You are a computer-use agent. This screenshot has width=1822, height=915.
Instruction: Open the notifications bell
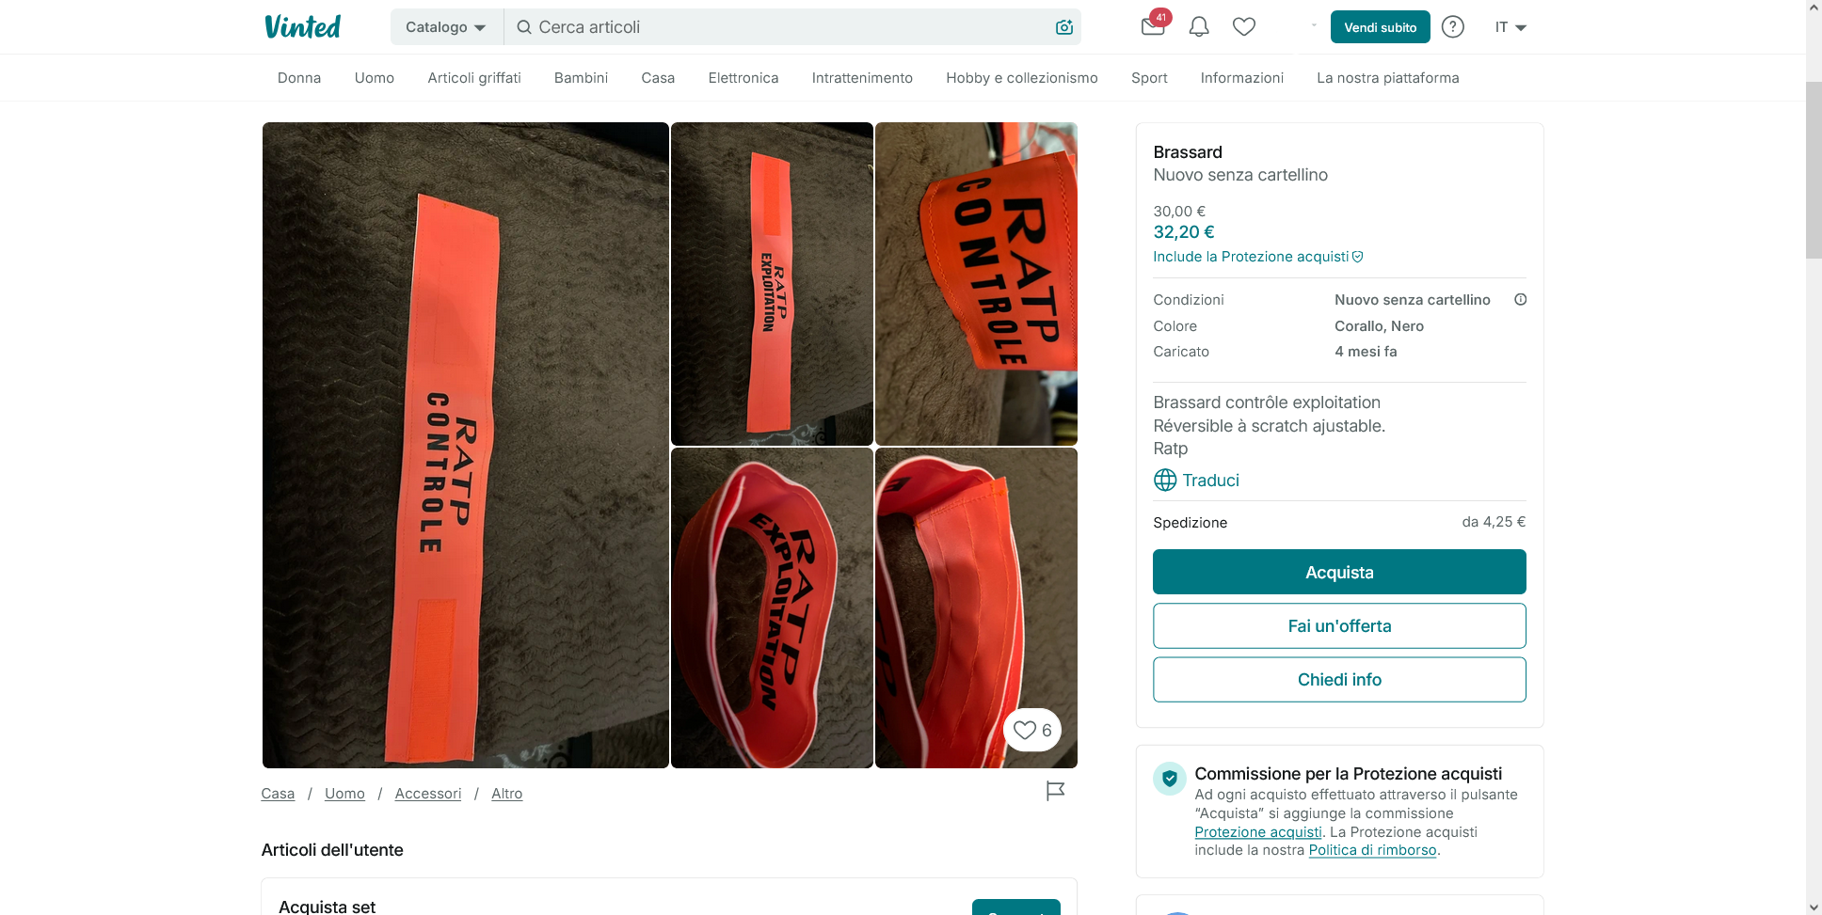point(1199,27)
